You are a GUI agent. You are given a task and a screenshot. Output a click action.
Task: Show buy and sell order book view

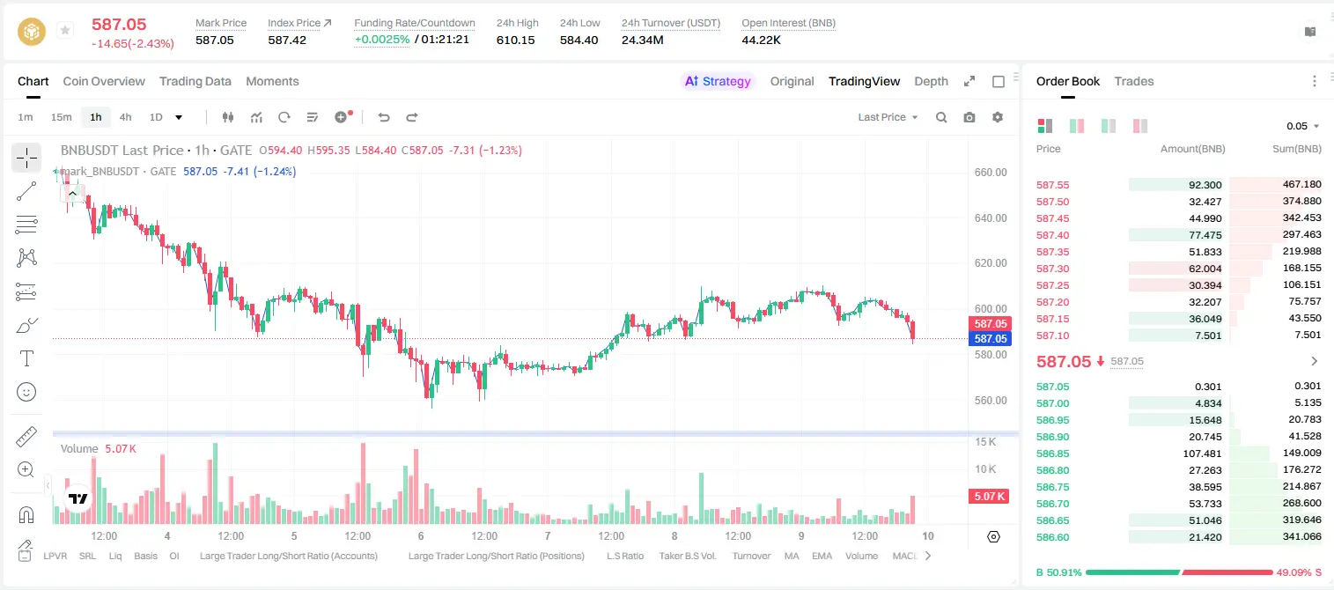coord(1045,126)
